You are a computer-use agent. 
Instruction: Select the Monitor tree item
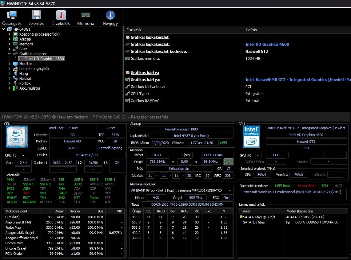click(26, 64)
